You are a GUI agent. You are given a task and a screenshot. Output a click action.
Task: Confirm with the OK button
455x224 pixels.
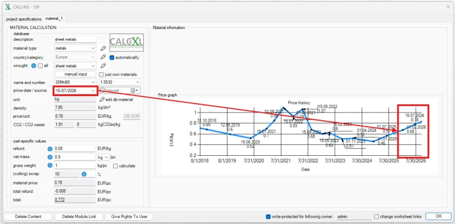439,216
